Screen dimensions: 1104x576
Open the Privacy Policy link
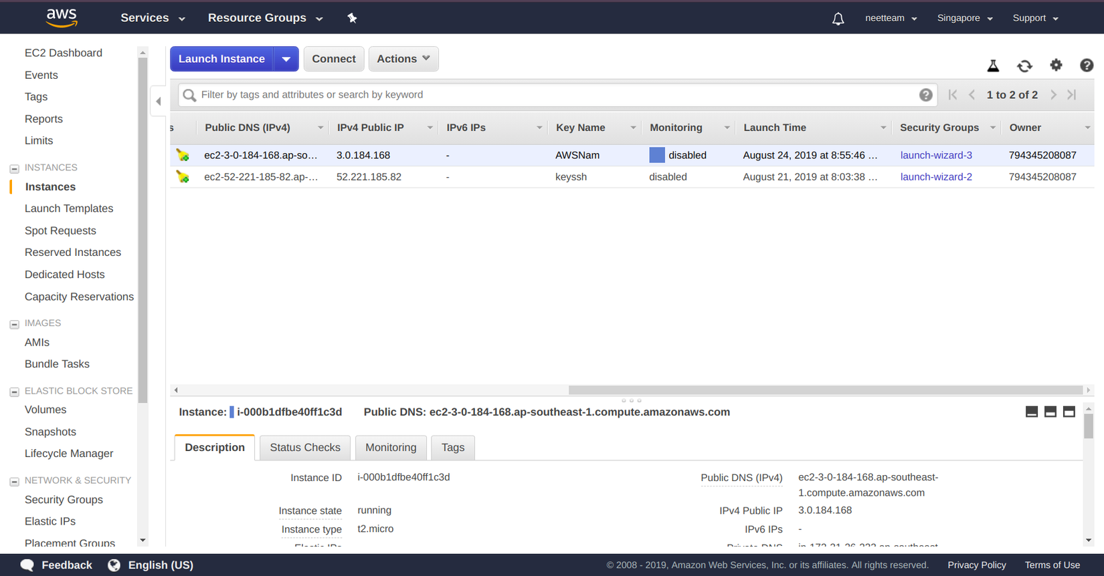pyautogui.click(x=977, y=565)
